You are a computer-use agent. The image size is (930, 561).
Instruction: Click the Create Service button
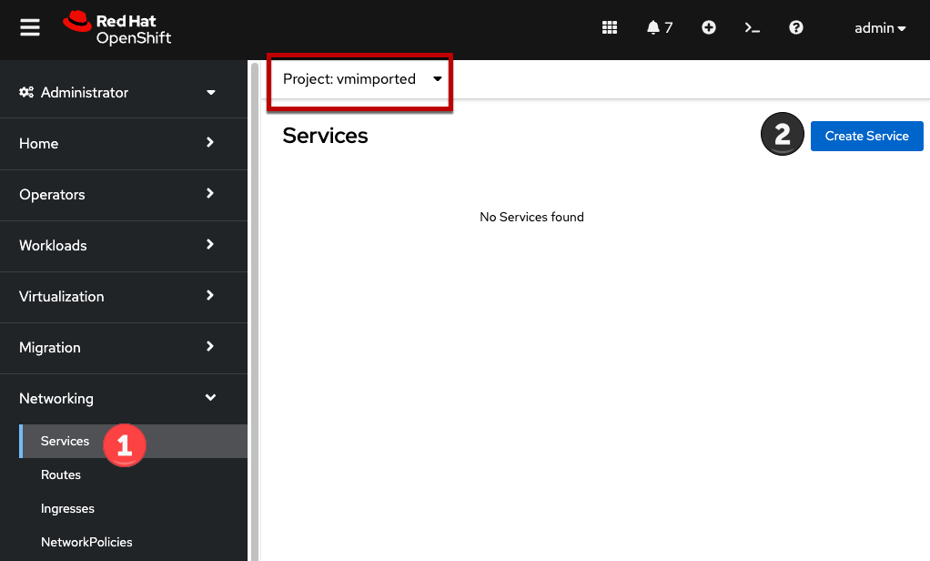click(x=865, y=135)
